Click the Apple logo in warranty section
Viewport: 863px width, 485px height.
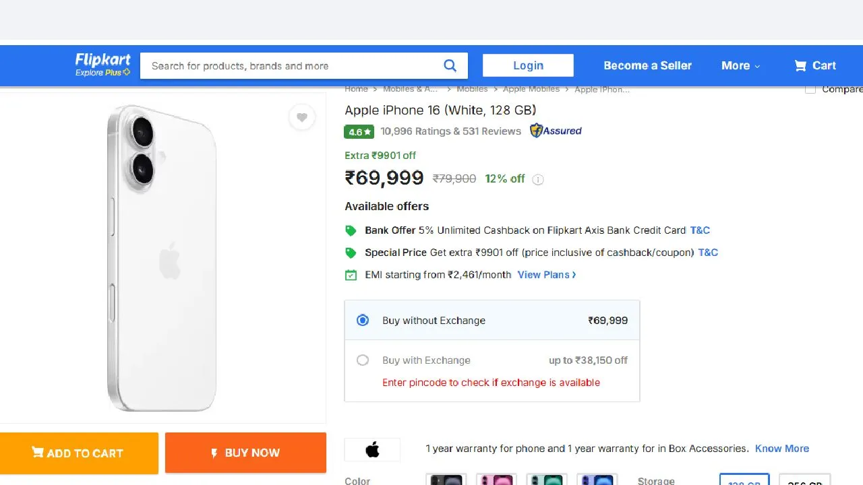(372, 449)
